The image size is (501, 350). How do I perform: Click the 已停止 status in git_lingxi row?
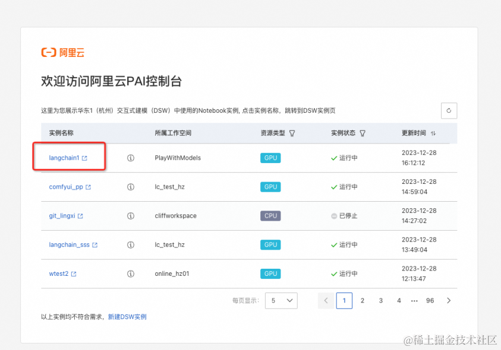click(x=344, y=216)
